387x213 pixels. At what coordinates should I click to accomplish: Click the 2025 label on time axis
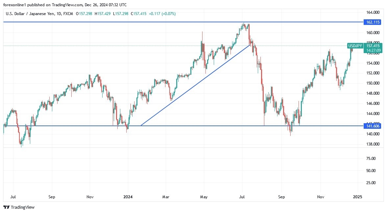pos(357,197)
